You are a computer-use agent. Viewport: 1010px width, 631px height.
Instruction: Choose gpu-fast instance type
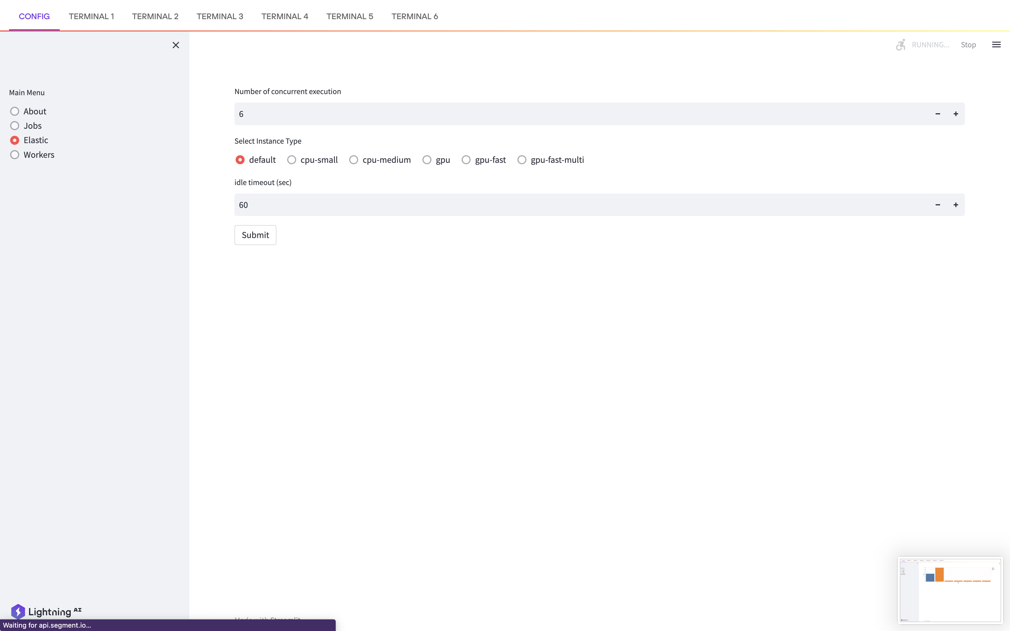(466, 160)
